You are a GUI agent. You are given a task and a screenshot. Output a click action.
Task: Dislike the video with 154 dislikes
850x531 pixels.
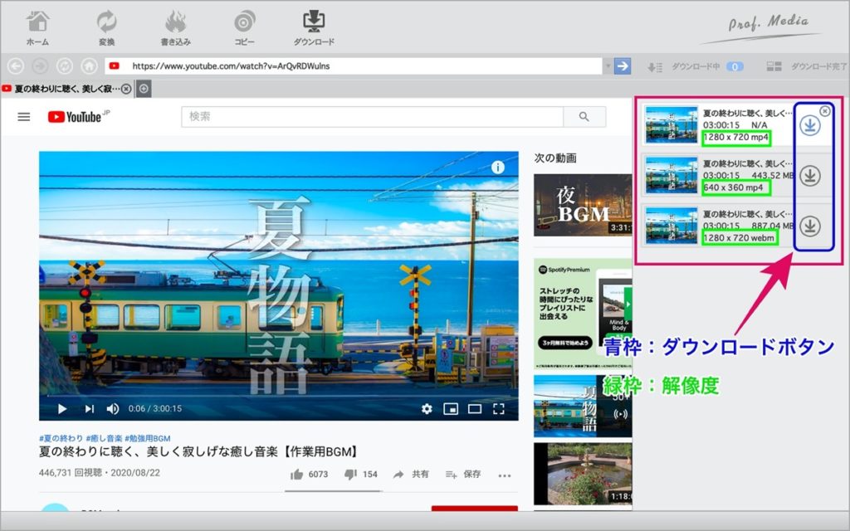click(360, 474)
